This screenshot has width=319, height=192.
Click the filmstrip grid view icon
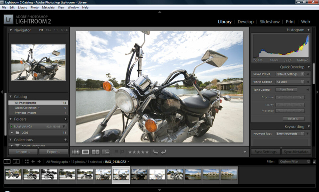(x=27, y=161)
